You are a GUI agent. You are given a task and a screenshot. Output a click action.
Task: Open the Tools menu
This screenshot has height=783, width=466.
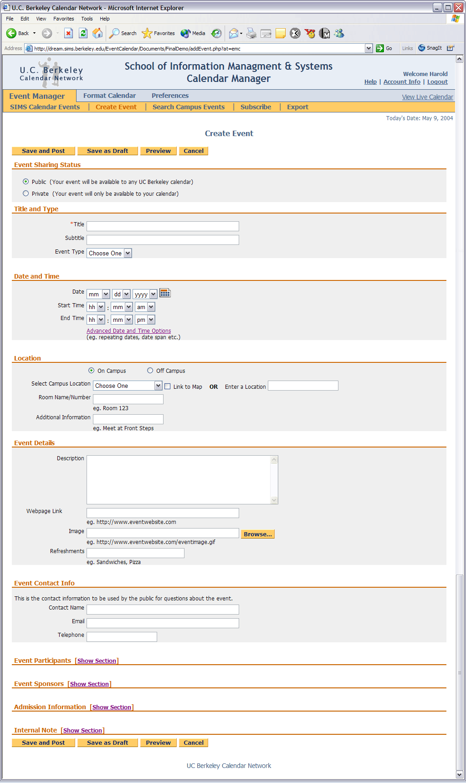tap(87, 19)
